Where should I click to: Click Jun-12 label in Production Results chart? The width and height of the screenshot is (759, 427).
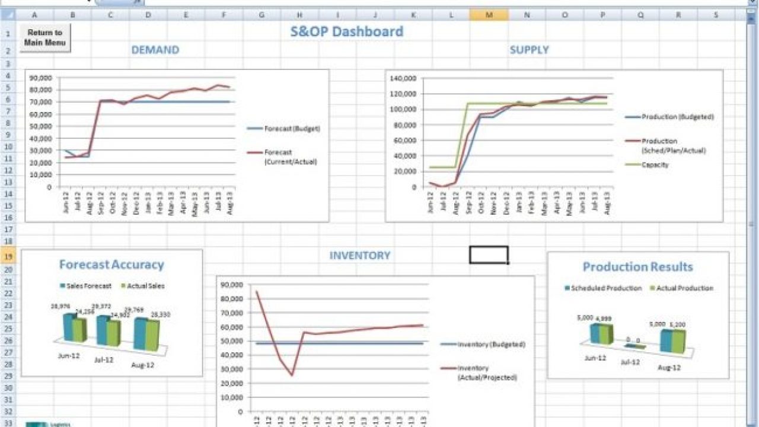[595, 358]
